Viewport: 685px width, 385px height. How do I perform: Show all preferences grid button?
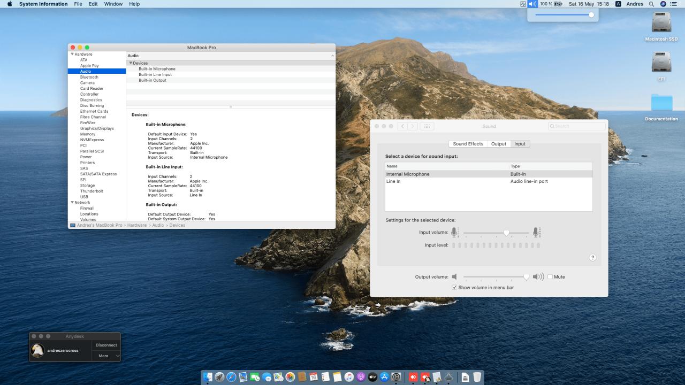click(x=427, y=126)
